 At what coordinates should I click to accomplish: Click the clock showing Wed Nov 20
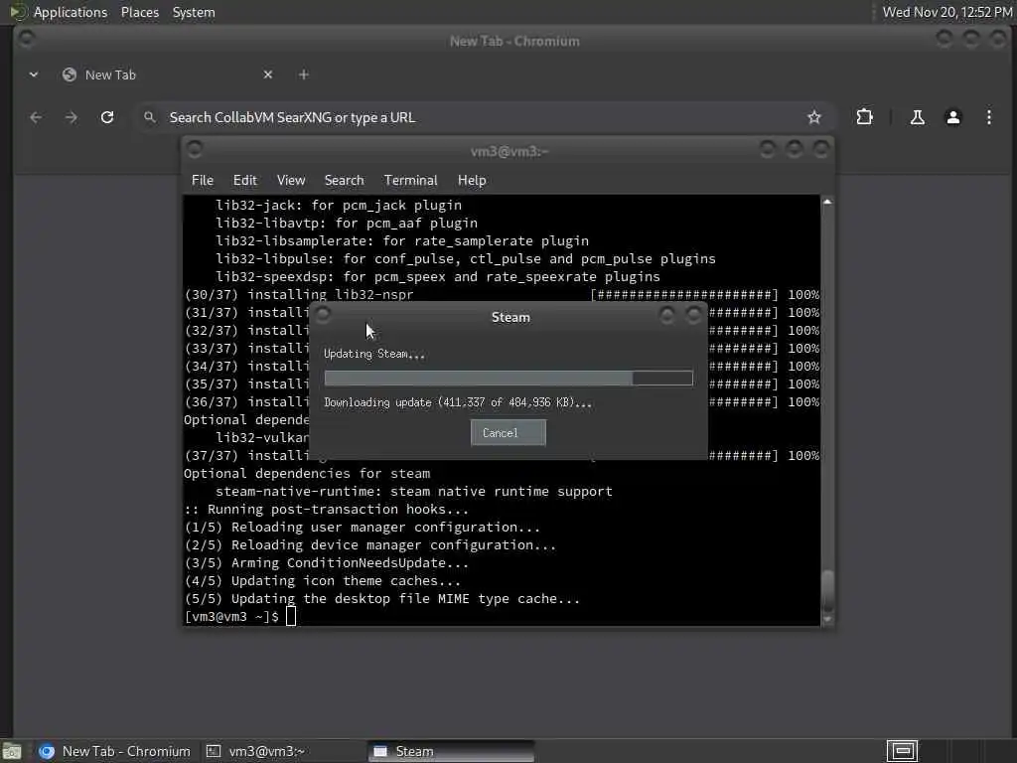(x=947, y=12)
